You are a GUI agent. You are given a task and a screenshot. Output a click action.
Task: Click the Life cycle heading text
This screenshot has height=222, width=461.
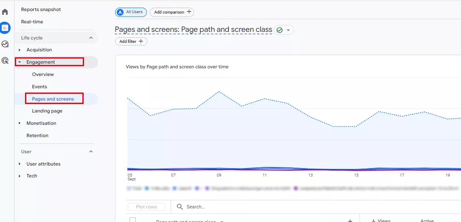[x=32, y=38]
